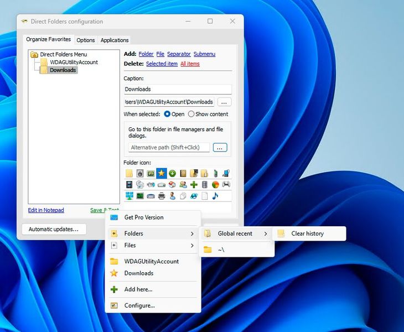Click browse button beside Alternative path field
The width and height of the screenshot is (404, 332).
point(220,148)
